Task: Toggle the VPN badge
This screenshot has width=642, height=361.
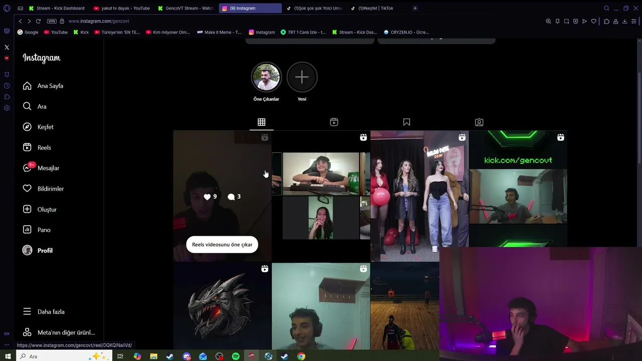Action: pyautogui.click(x=52, y=21)
